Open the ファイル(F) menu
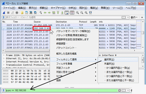Image resolution: width=146 pixels, height=94 pixels. (9, 8)
